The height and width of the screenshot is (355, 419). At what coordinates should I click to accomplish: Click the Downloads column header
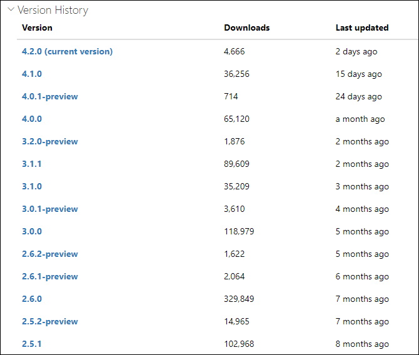[247, 27]
